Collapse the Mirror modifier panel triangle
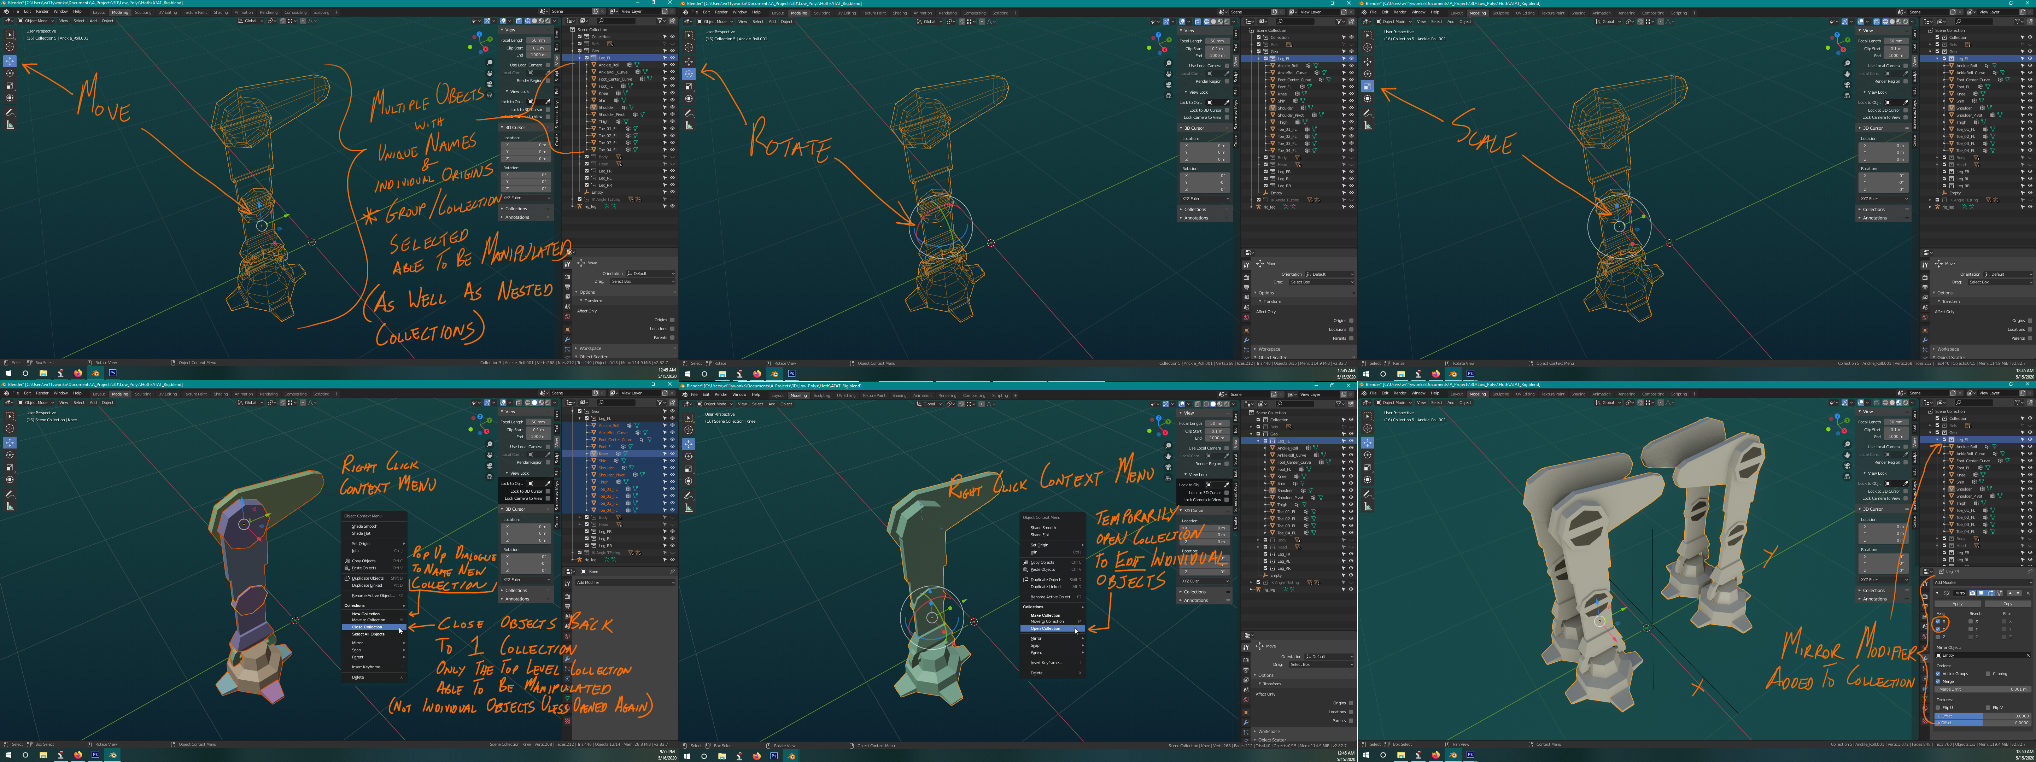The width and height of the screenshot is (2036, 762). pyautogui.click(x=1937, y=593)
